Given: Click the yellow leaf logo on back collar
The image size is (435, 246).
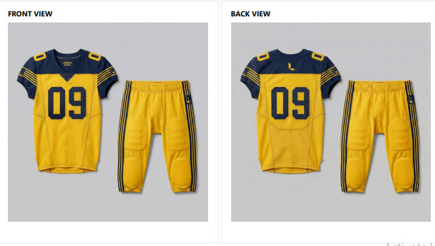Looking at the screenshot, I should [291, 66].
